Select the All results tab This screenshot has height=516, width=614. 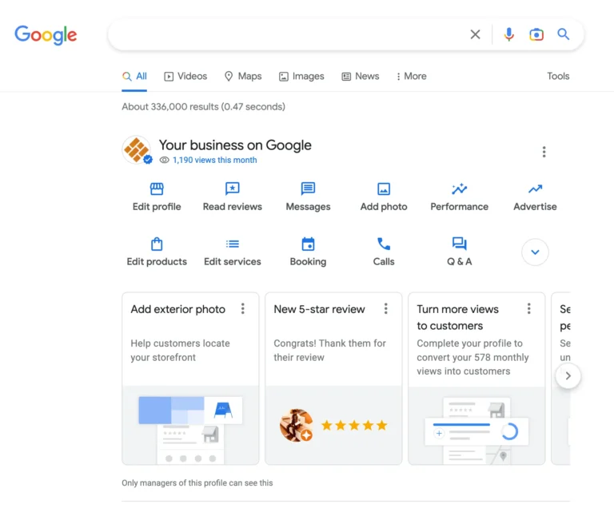coord(134,77)
